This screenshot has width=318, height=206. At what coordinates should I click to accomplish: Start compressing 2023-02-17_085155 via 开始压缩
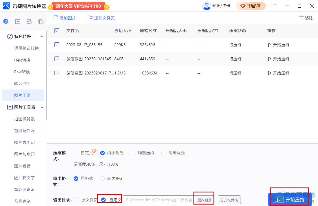279,45
